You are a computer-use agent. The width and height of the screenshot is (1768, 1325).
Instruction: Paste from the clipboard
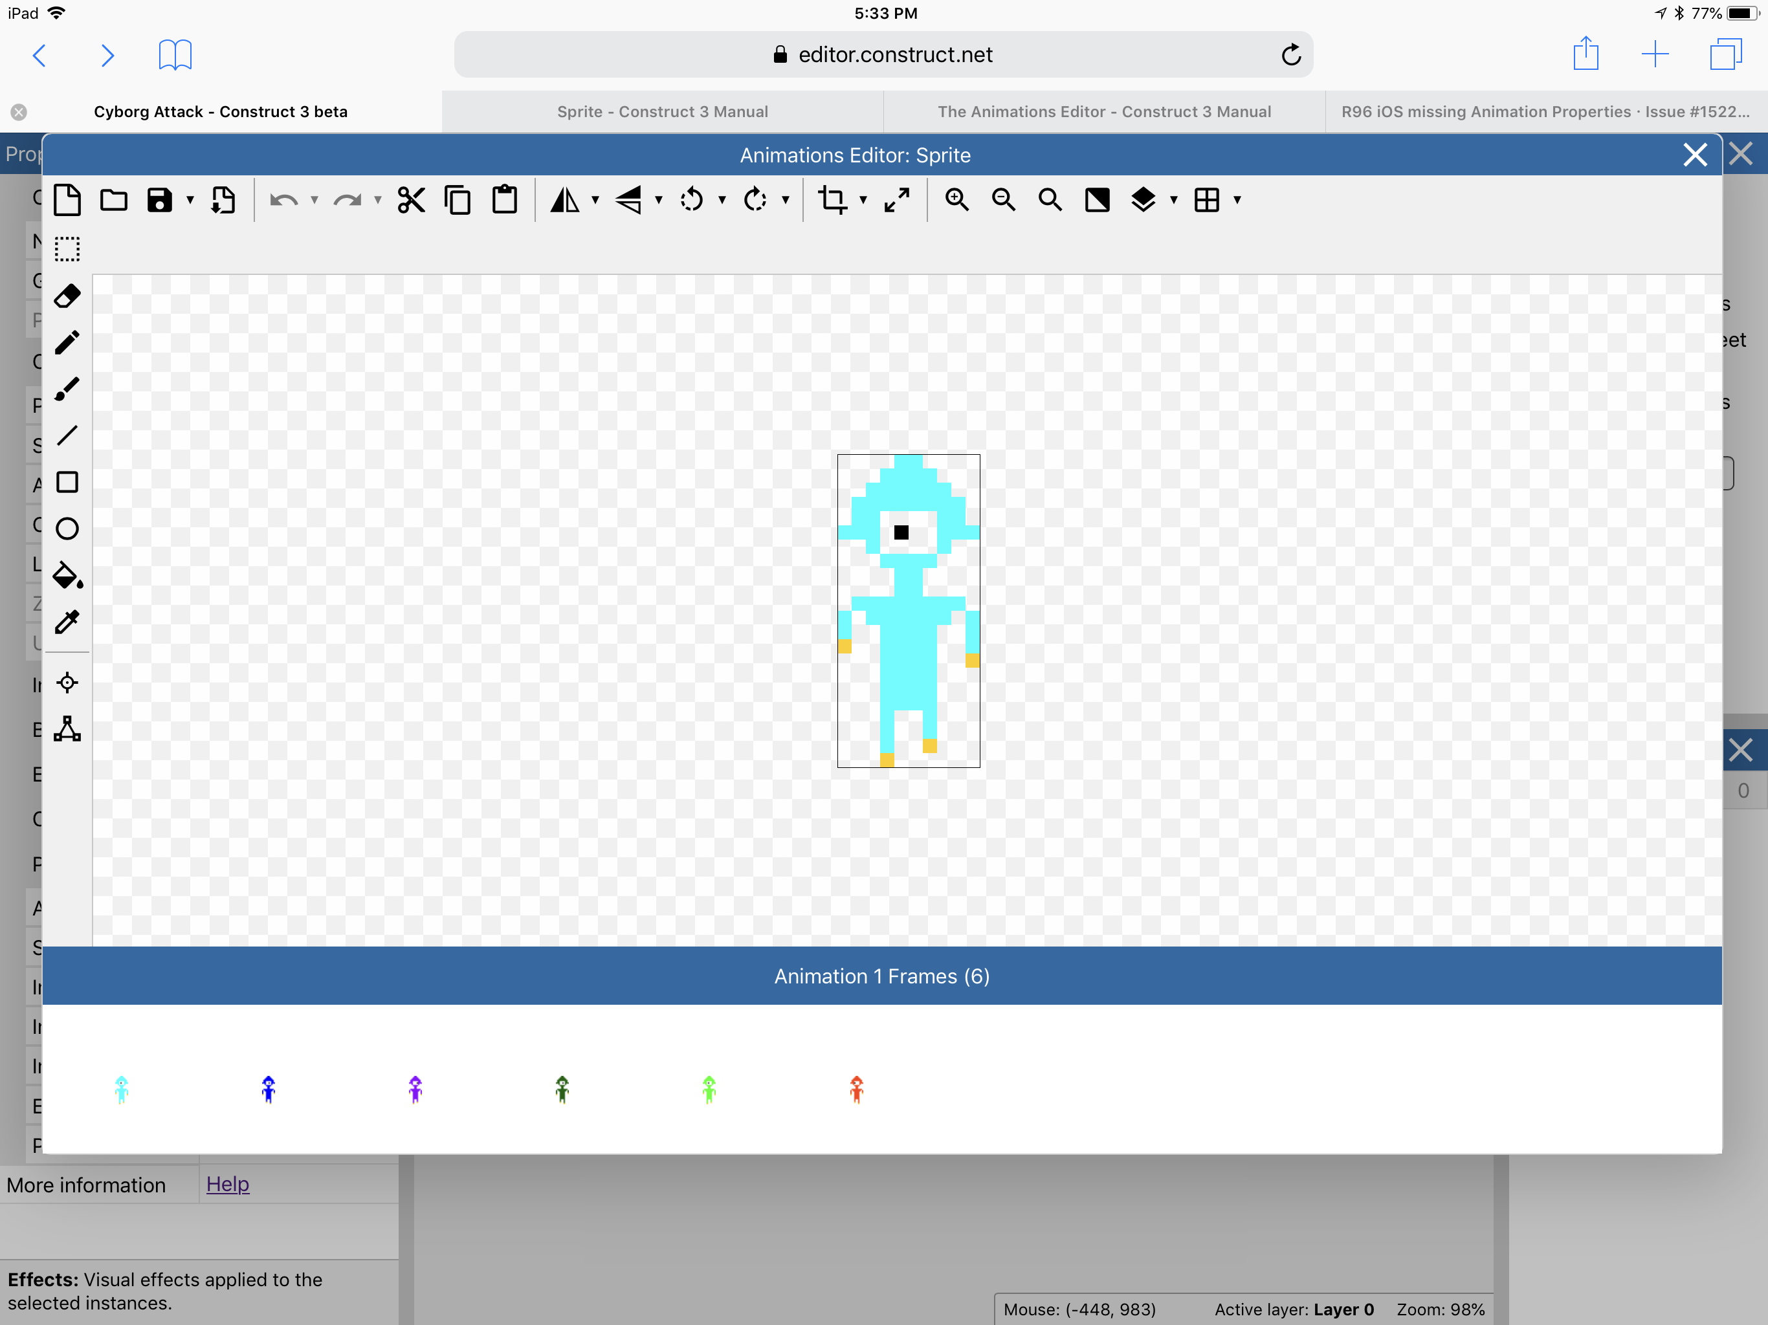point(504,200)
